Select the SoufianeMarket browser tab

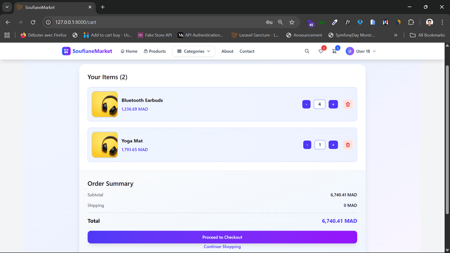point(54,7)
